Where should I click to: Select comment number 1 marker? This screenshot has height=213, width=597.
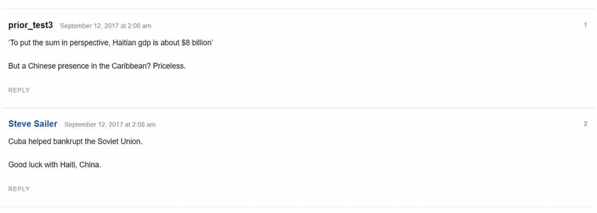click(x=586, y=25)
